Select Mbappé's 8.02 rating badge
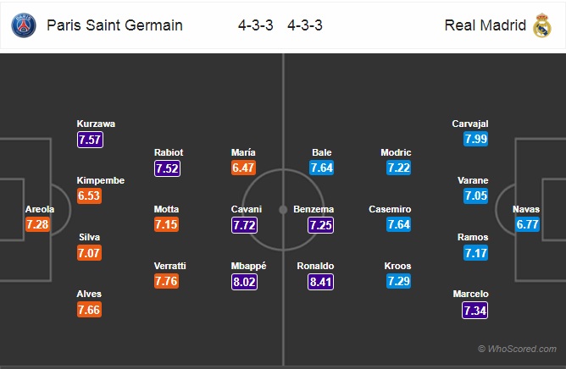 (244, 282)
